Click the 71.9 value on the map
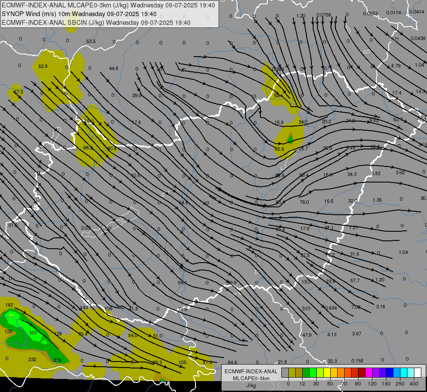Screen dimensions: 427x392 [x=182, y=309]
